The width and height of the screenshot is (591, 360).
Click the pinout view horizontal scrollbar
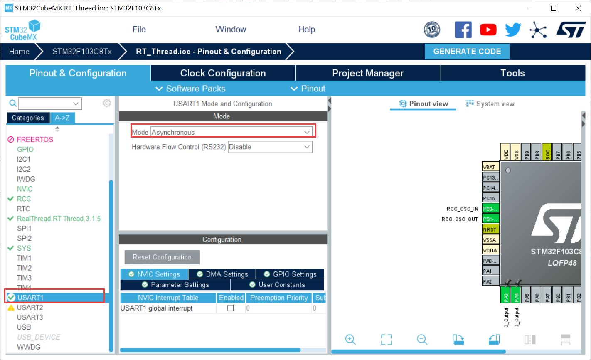[x=419, y=352]
